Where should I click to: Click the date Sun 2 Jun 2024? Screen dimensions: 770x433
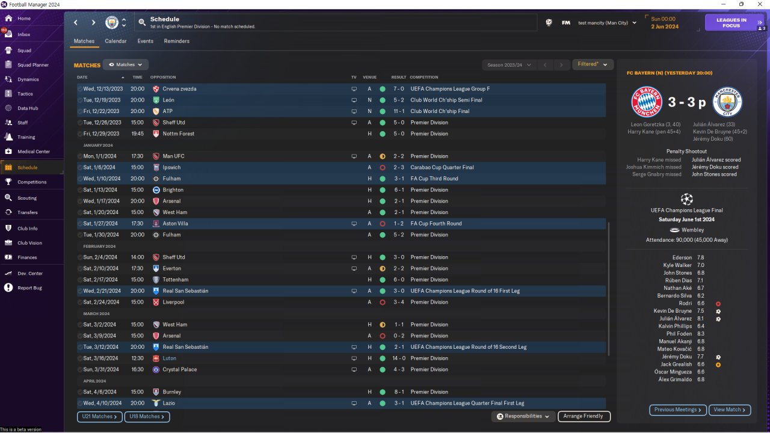[665, 23]
